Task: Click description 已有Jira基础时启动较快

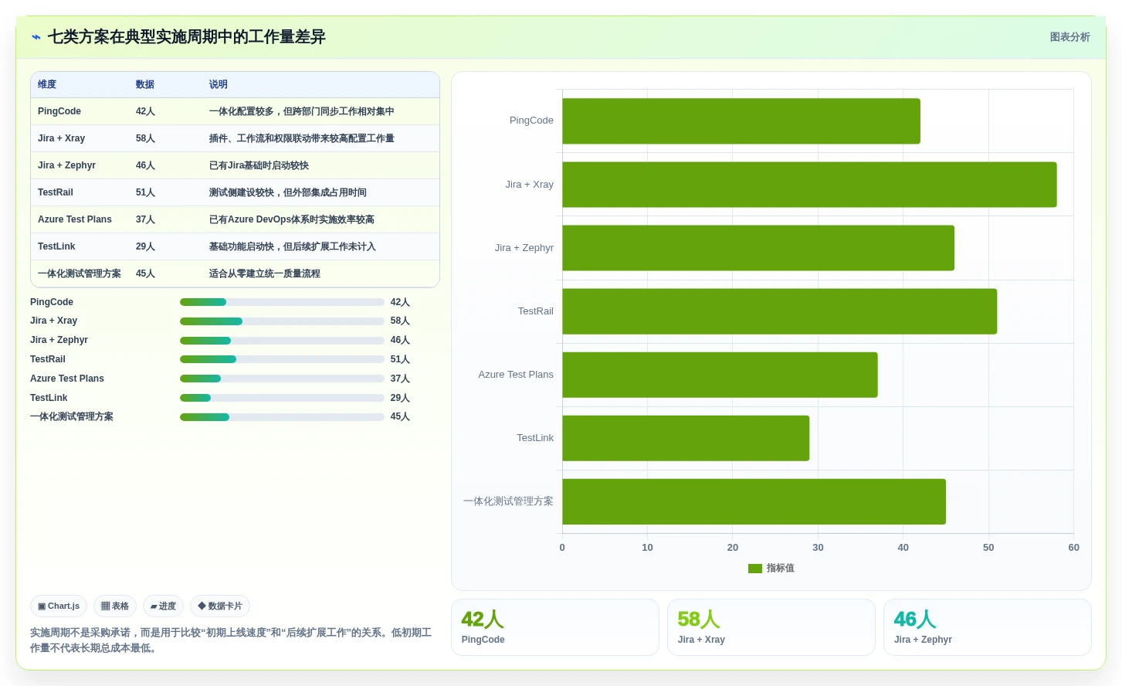Action: tap(259, 165)
